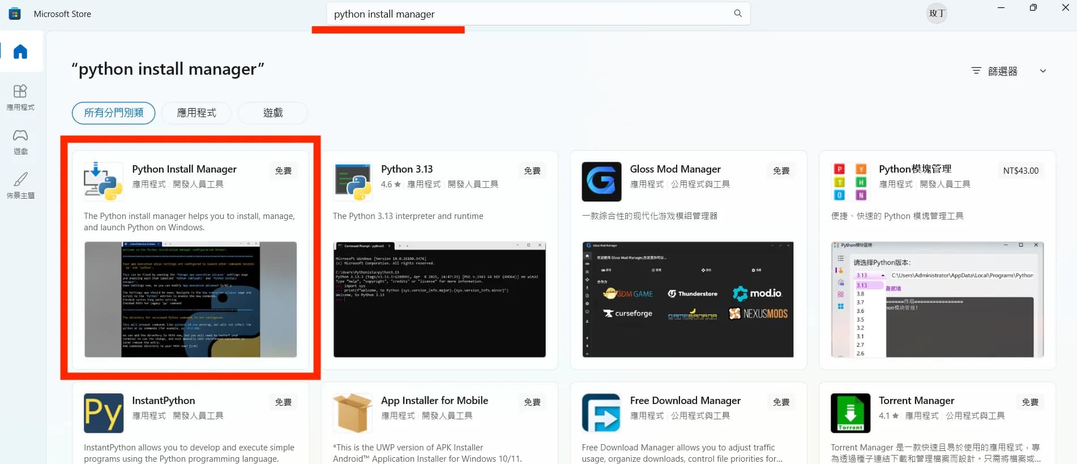Open the Gloss Mod Manager title

(675, 169)
